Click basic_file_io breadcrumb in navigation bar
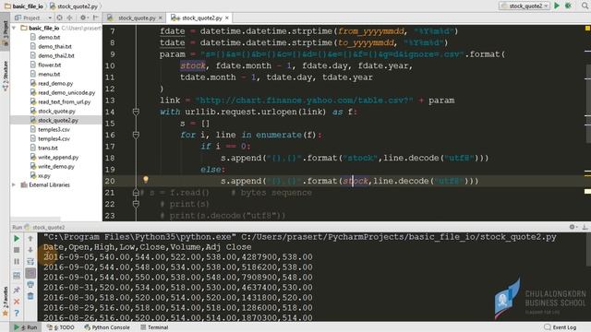Viewport: 591px width, 332px height. [x=24, y=6]
